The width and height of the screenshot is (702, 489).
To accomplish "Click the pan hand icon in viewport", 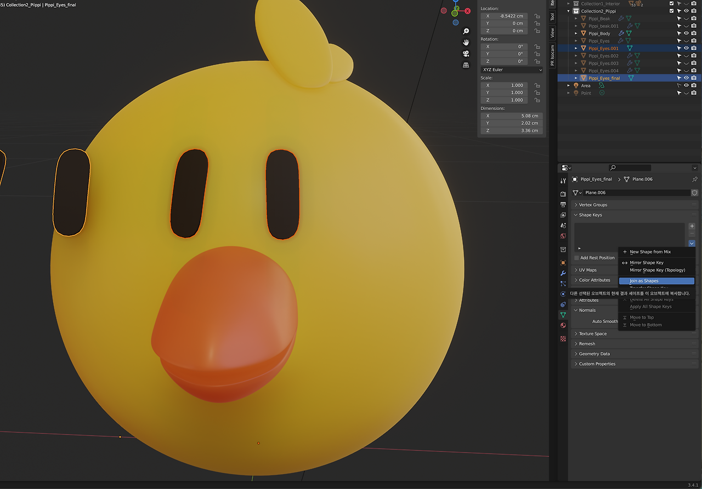I will point(466,42).
